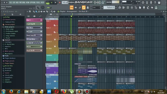The width and height of the screenshot is (167, 94).
Task: Collapse the SUBS track group
Action: [55, 66]
